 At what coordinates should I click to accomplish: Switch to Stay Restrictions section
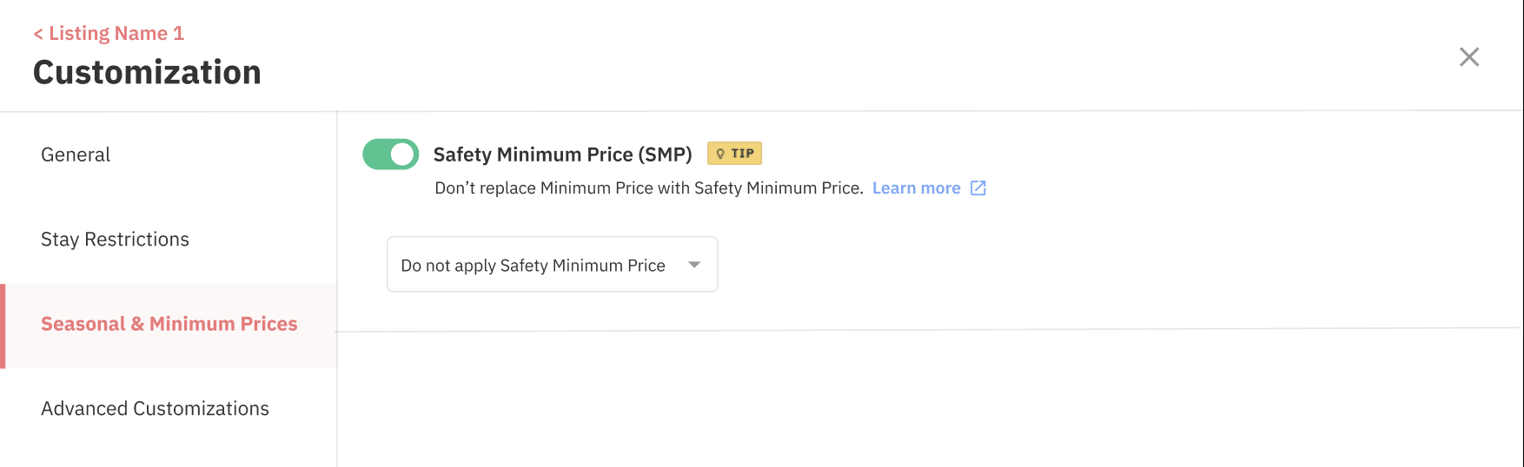point(115,240)
